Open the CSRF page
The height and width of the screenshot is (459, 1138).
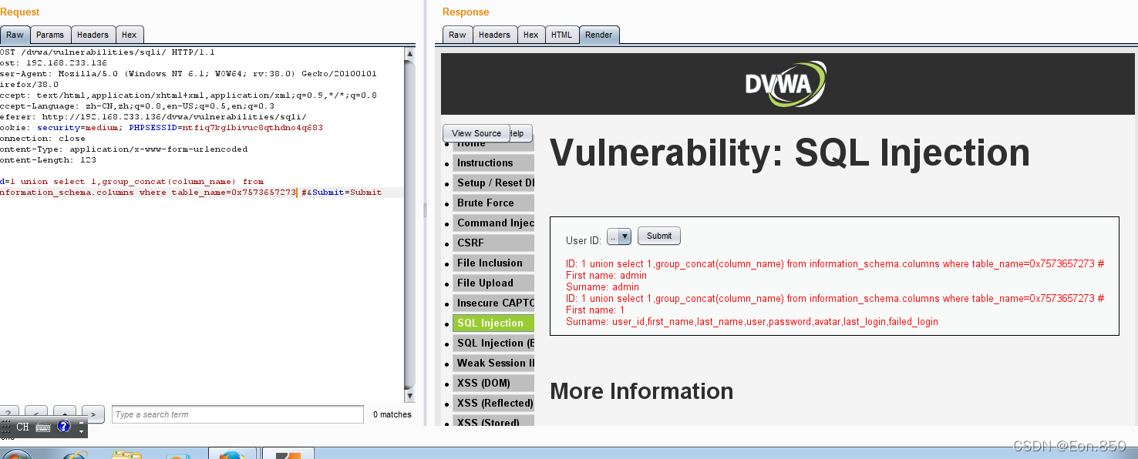point(493,243)
